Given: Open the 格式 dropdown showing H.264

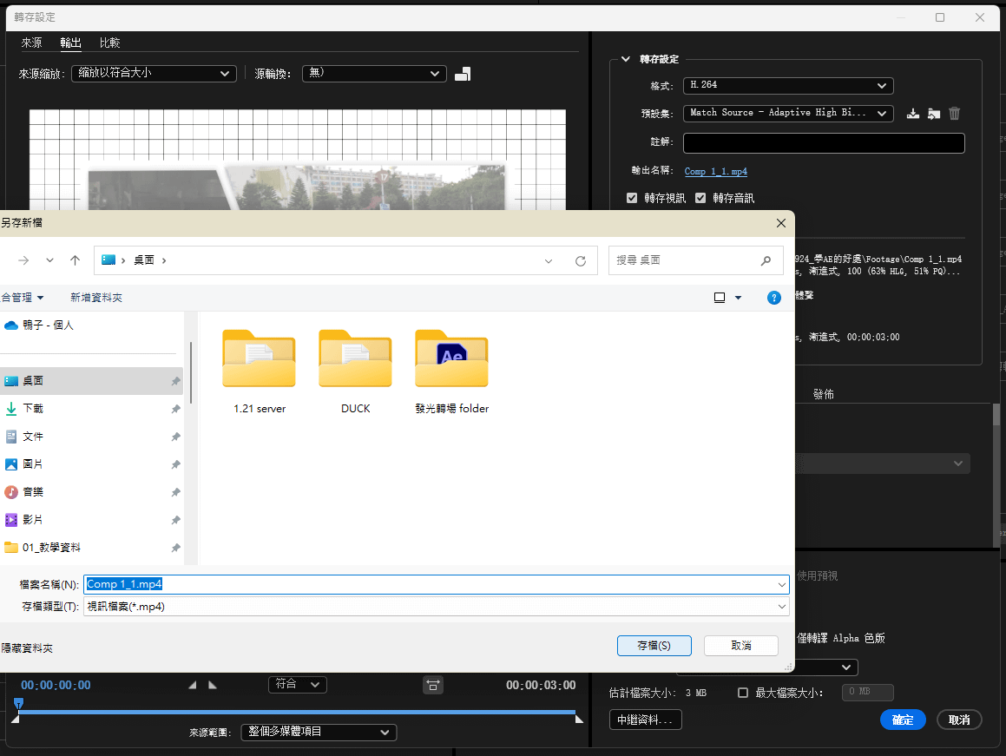Looking at the screenshot, I should point(787,85).
